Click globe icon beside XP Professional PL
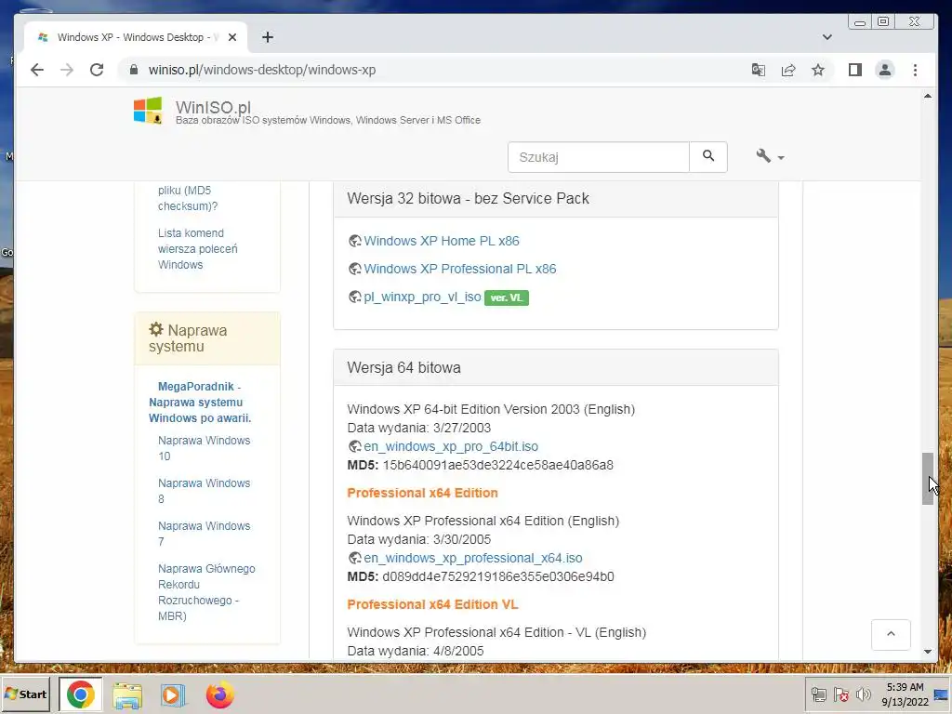 tap(355, 269)
